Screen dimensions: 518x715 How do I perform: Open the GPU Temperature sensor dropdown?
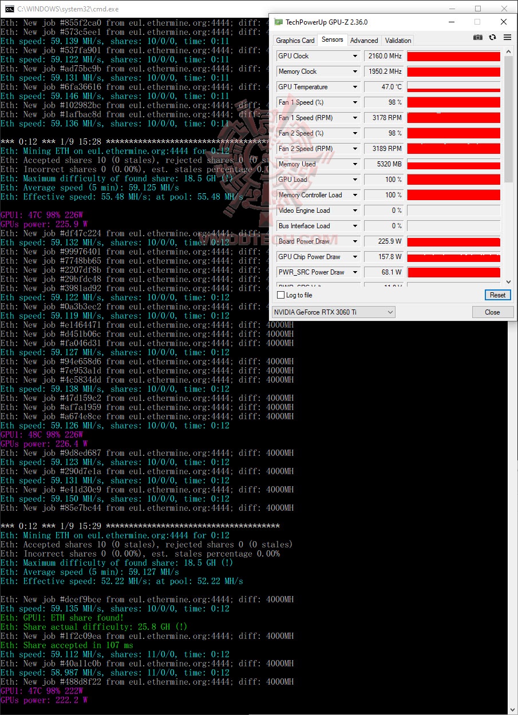coord(355,87)
